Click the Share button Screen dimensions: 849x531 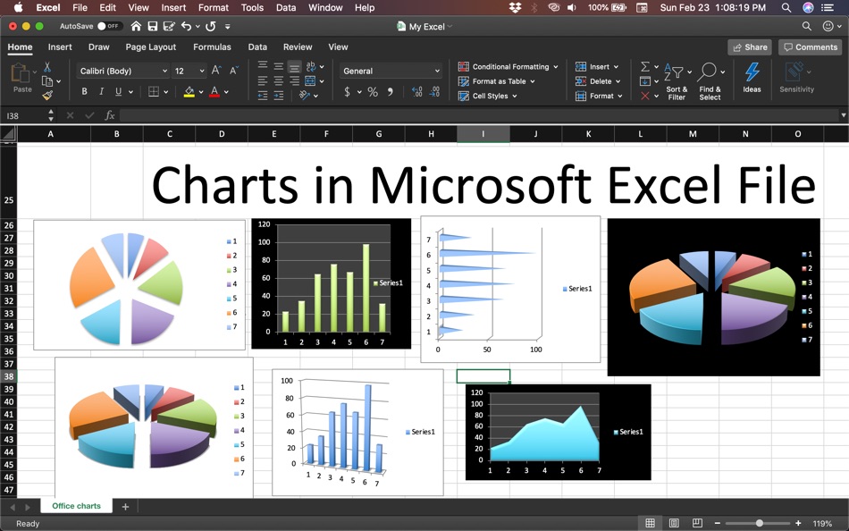(750, 47)
